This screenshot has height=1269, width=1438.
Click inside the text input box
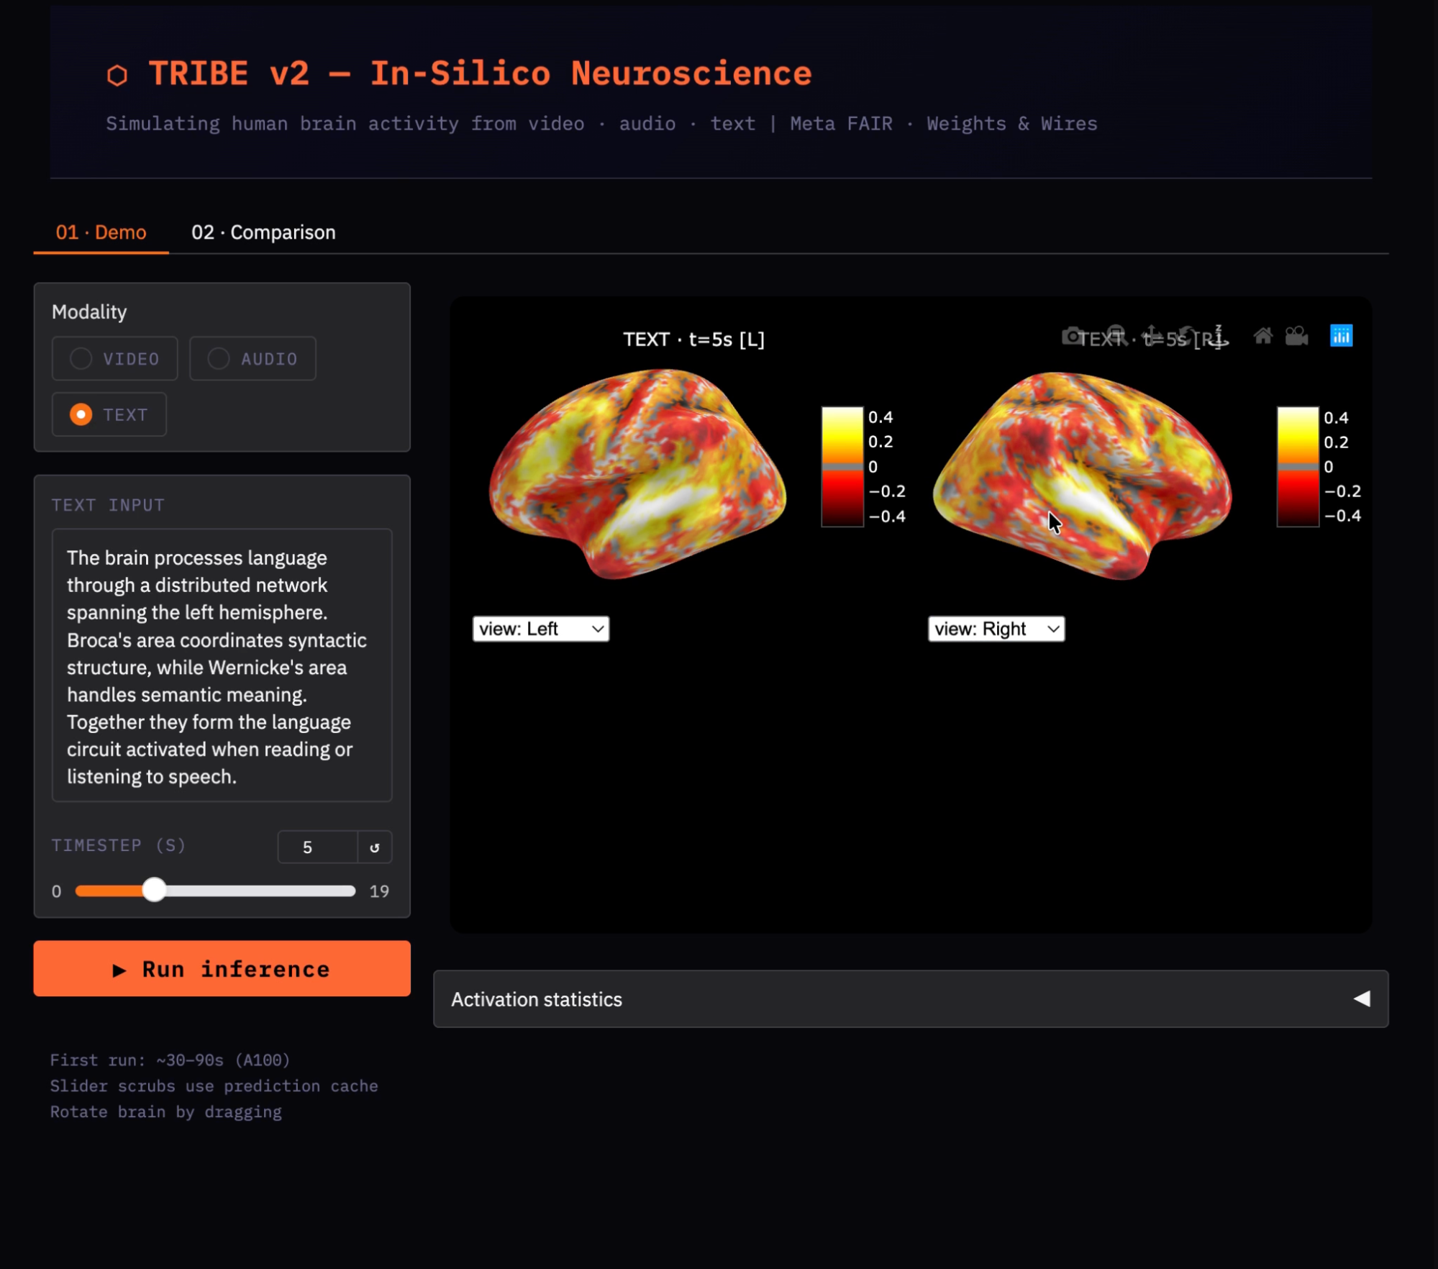click(x=222, y=665)
